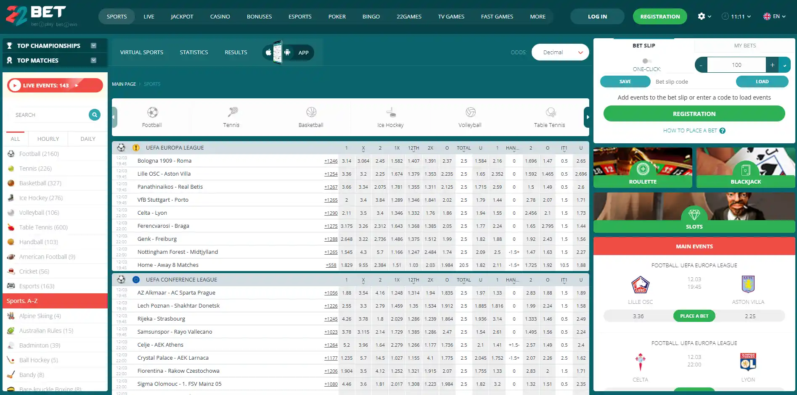Open Cricket (56) in sidebar list
The image size is (797, 395).
[55, 271]
